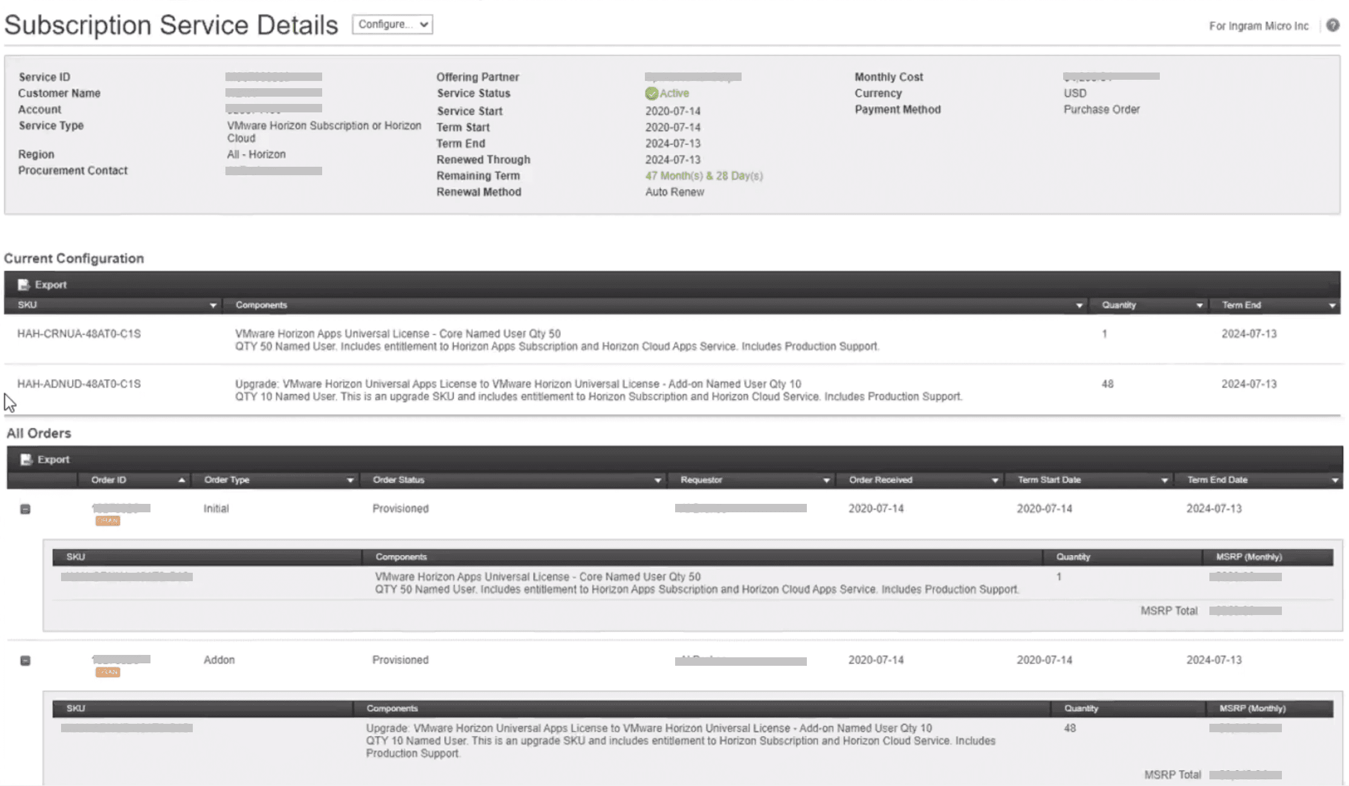Sort ascending using the Order ID arrow
This screenshot has height=786, width=1349.
coord(181,480)
